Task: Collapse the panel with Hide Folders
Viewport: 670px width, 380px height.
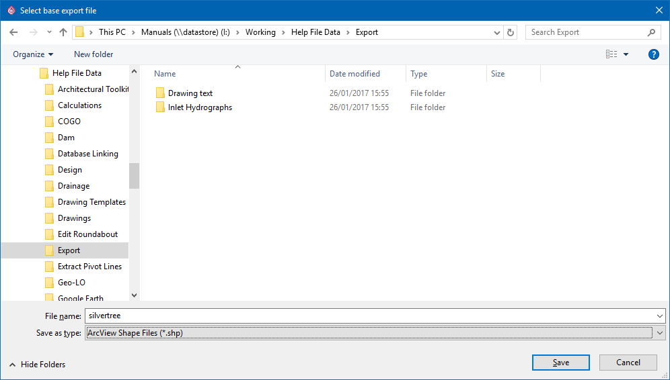Action: coord(37,365)
